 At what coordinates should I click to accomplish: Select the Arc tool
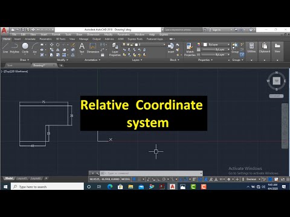pyautogui.click(x=35, y=48)
